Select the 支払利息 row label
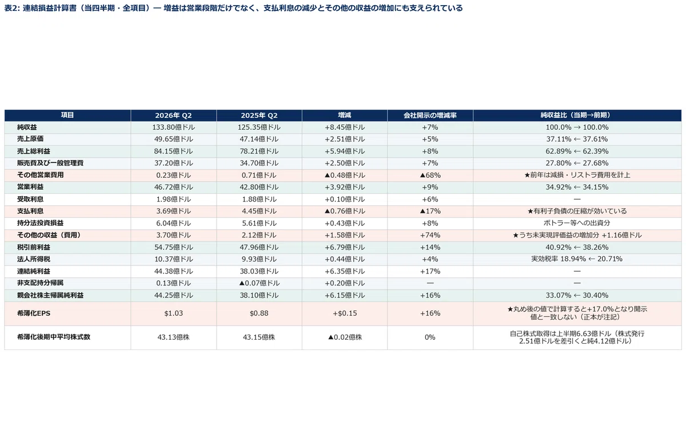 [x=30, y=211]
